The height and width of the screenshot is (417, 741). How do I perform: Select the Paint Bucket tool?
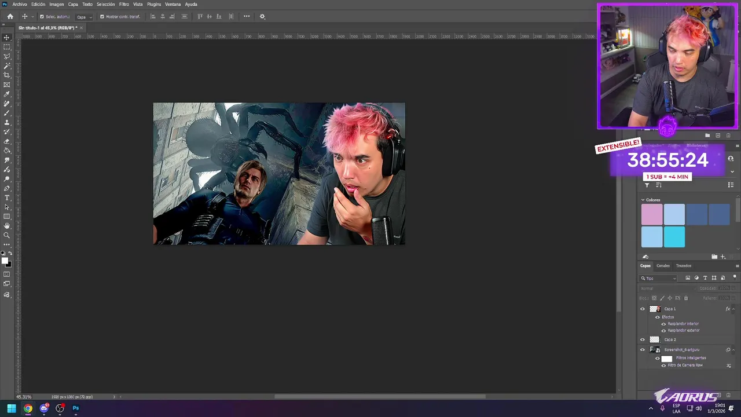(x=7, y=151)
